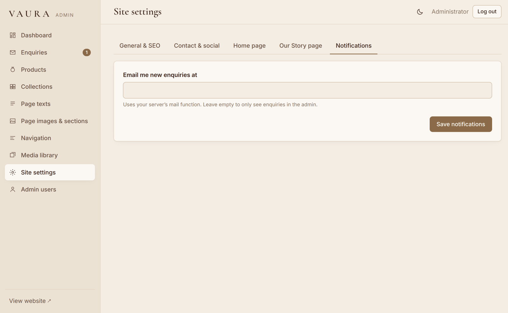
Task: Open View website link
Action: click(30, 301)
